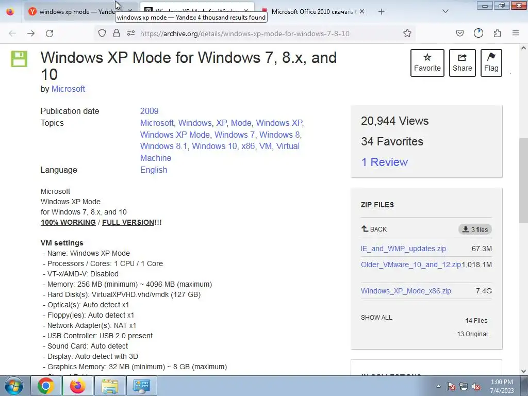This screenshot has width=528, height=396.
Task: Open the x86 topic link
Action: 248,146
